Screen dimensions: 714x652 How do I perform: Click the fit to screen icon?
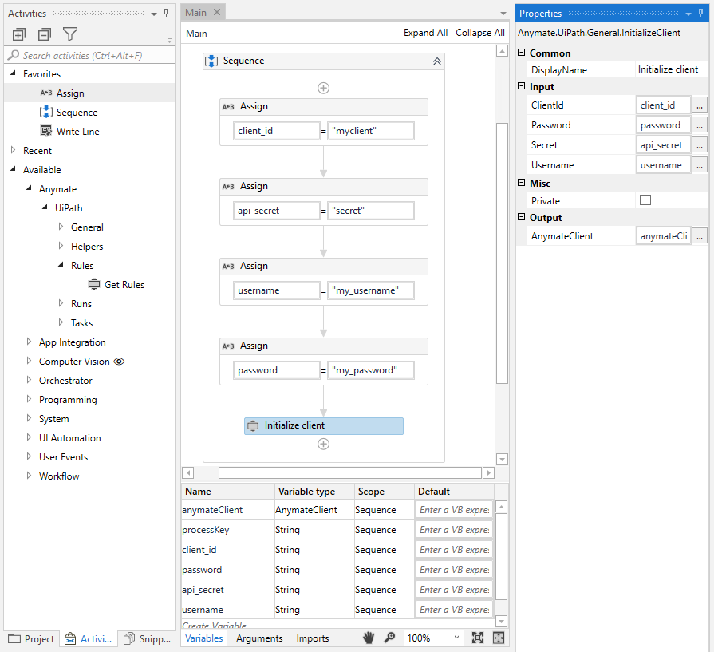click(478, 638)
